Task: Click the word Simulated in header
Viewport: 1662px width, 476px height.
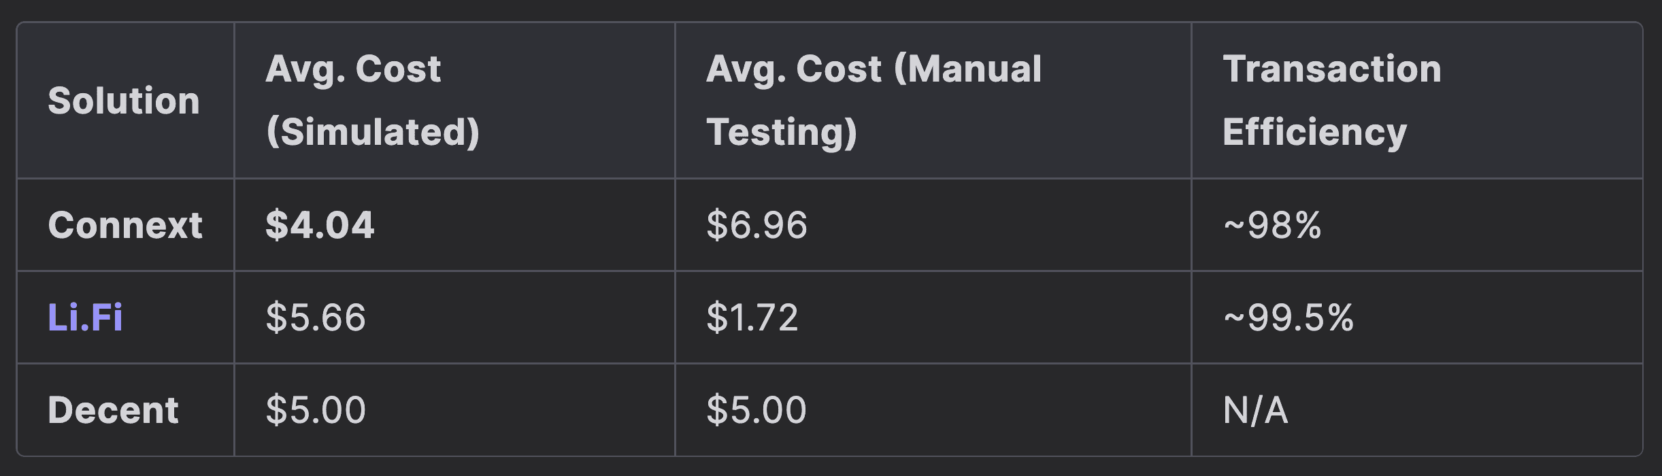Action: [373, 132]
